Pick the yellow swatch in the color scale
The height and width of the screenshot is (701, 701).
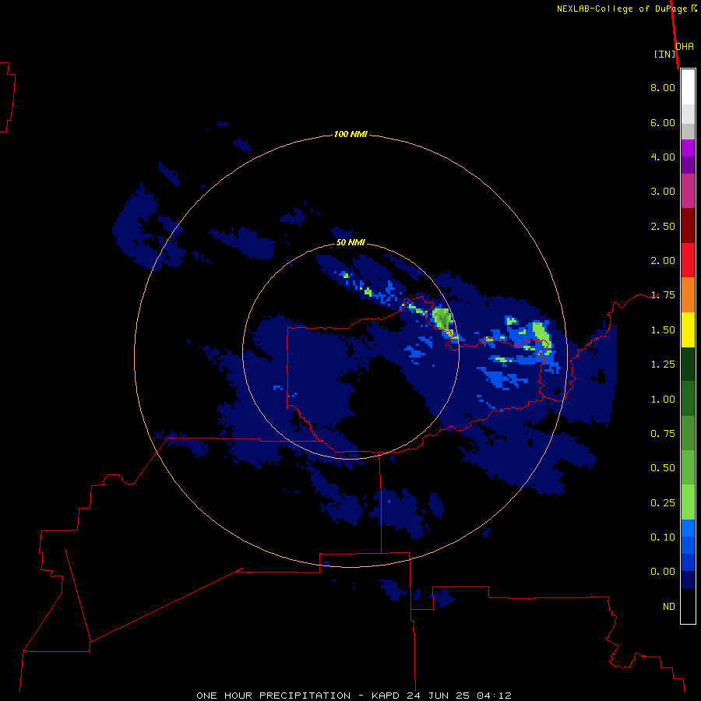[x=688, y=329]
